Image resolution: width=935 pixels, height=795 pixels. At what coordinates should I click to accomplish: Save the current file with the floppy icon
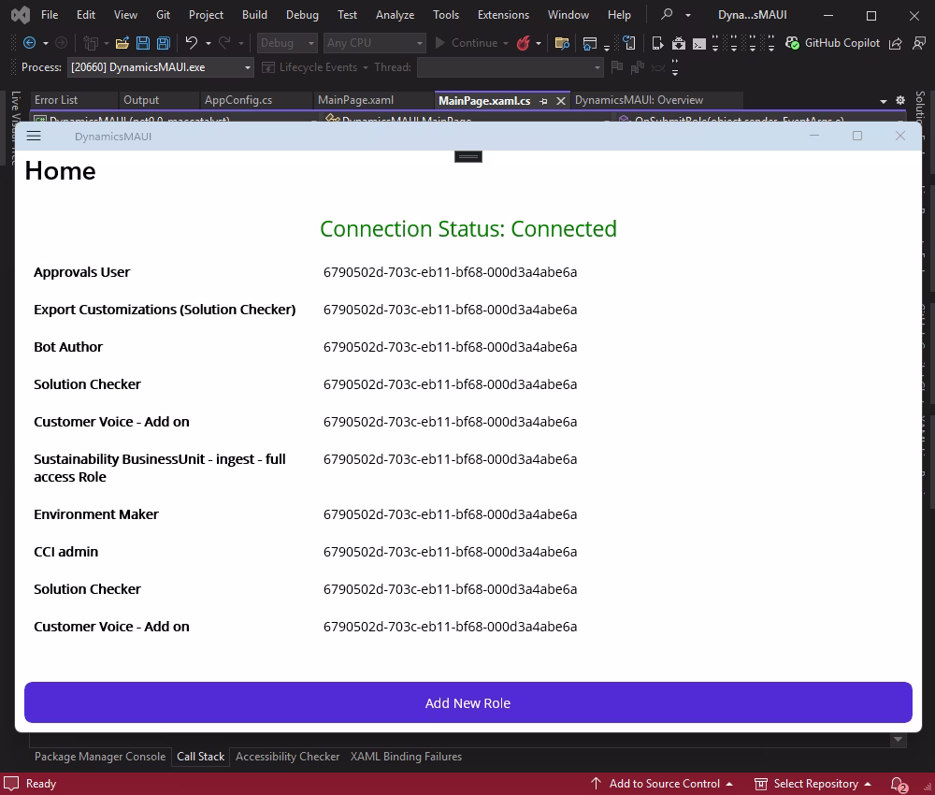(x=142, y=43)
